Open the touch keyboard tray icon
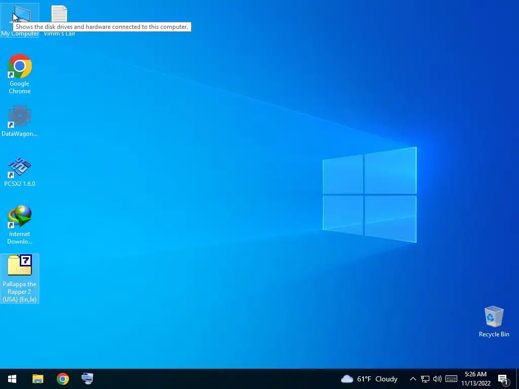 click(451, 379)
